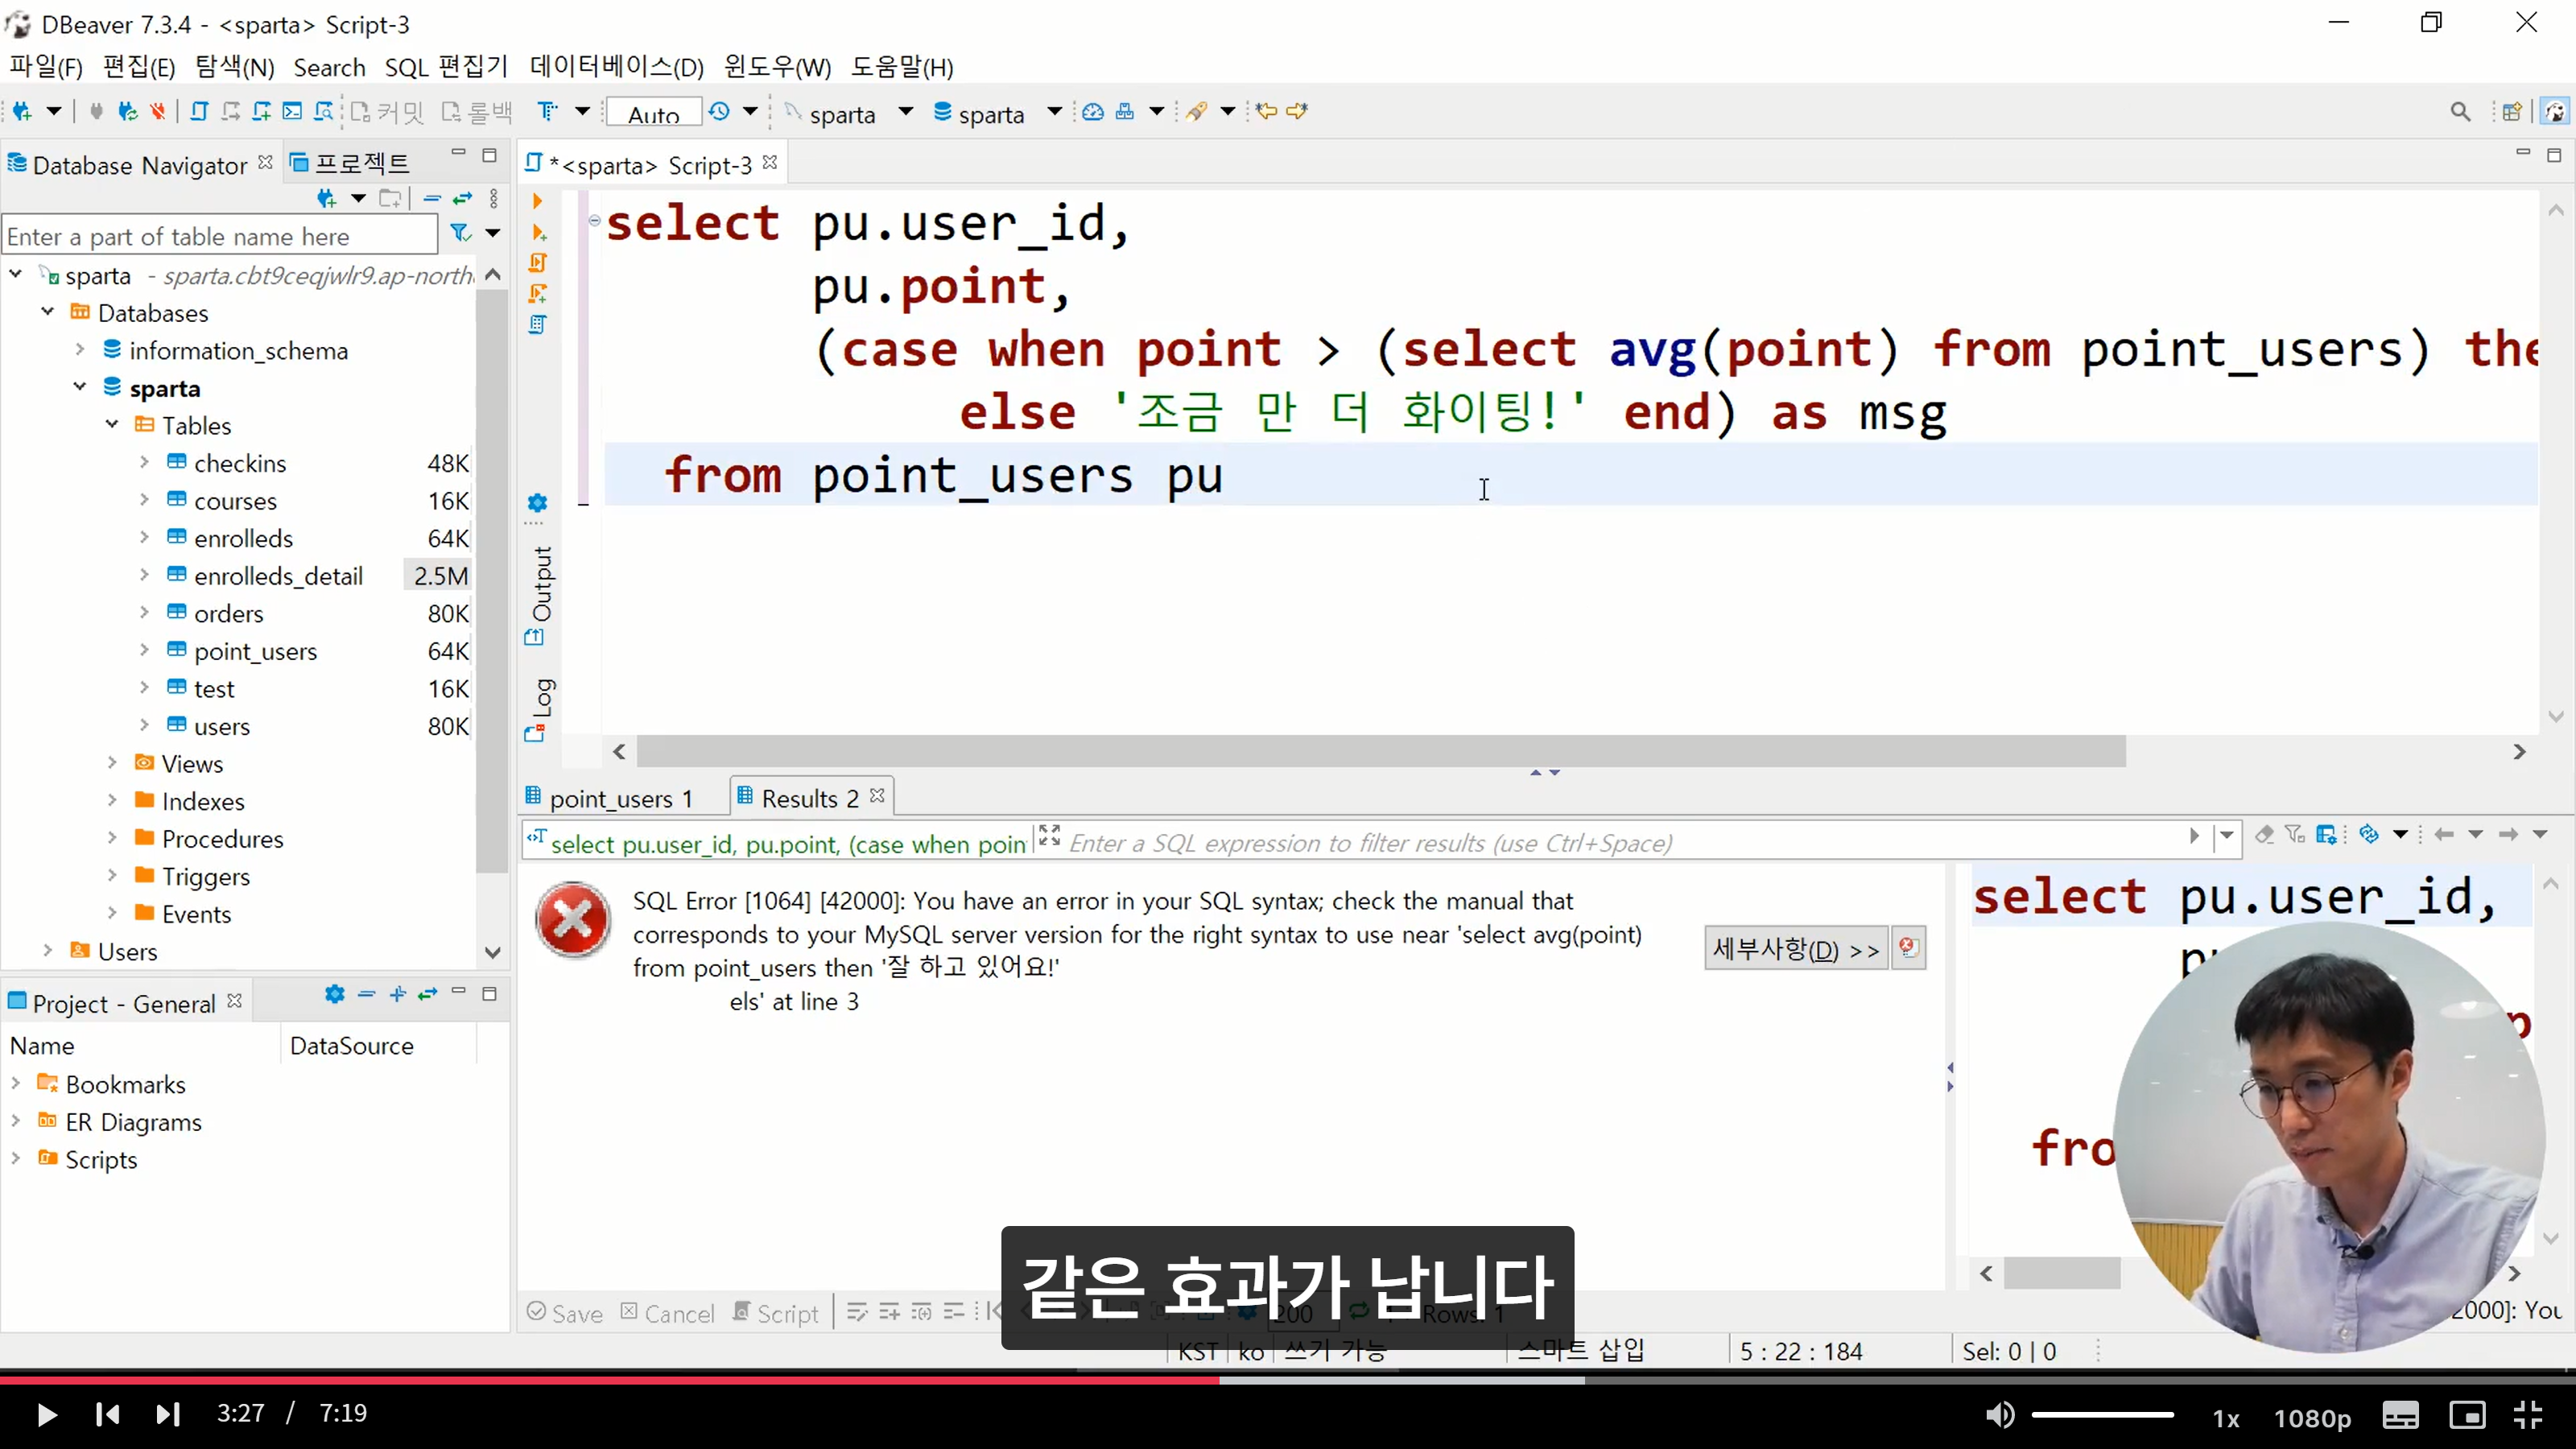
Task: Click the Save button in results toolbar
Action: click(x=565, y=1313)
